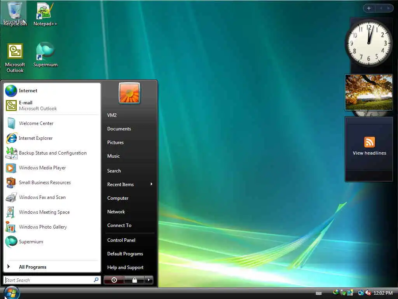Open the shutdown options arrow
This screenshot has height=299, width=398.
pos(149,280)
